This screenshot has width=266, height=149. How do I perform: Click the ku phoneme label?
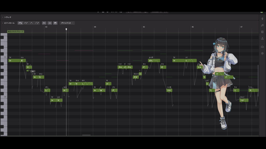click(236, 87)
